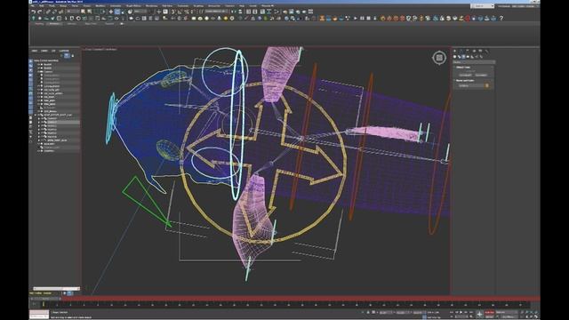The width and height of the screenshot is (569, 320).
Task: Switch to the Object Paint ribbon tab
Action: 91,24
